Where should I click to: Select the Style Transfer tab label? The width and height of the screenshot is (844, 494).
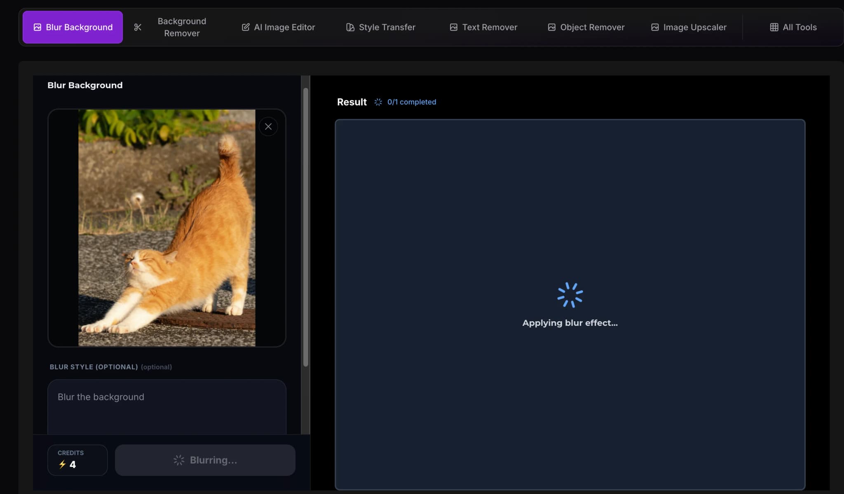(x=387, y=27)
